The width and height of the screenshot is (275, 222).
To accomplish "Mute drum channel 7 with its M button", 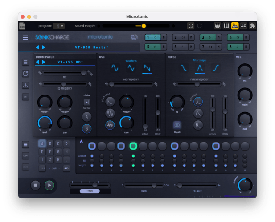I will click(x=219, y=47).
